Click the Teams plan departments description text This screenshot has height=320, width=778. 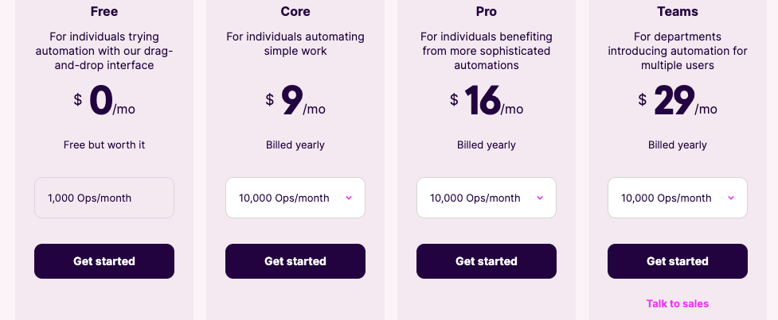[x=678, y=51]
